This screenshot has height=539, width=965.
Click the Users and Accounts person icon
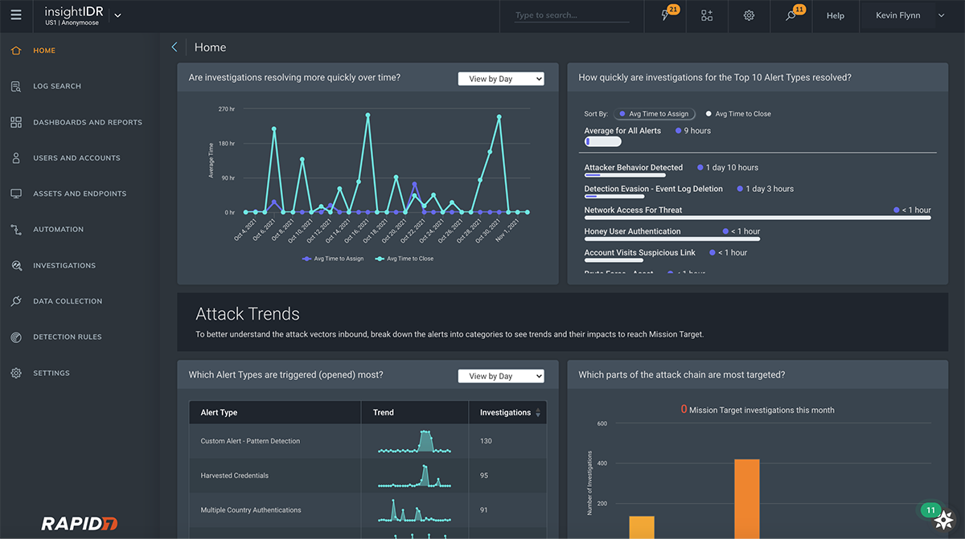(x=16, y=158)
